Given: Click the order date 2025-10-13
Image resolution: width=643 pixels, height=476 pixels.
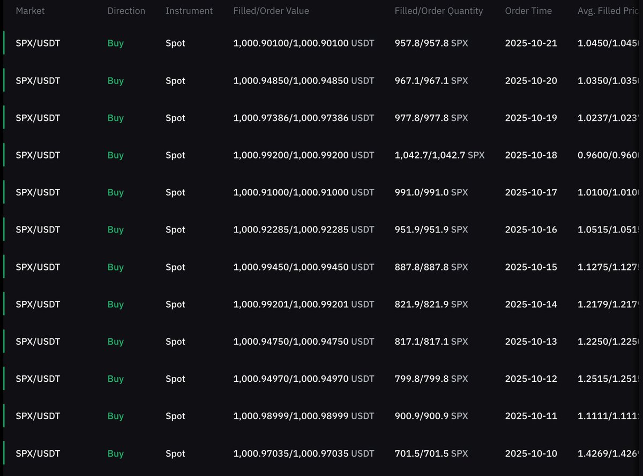Looking at the screenshot, I should tap(531, 342).
